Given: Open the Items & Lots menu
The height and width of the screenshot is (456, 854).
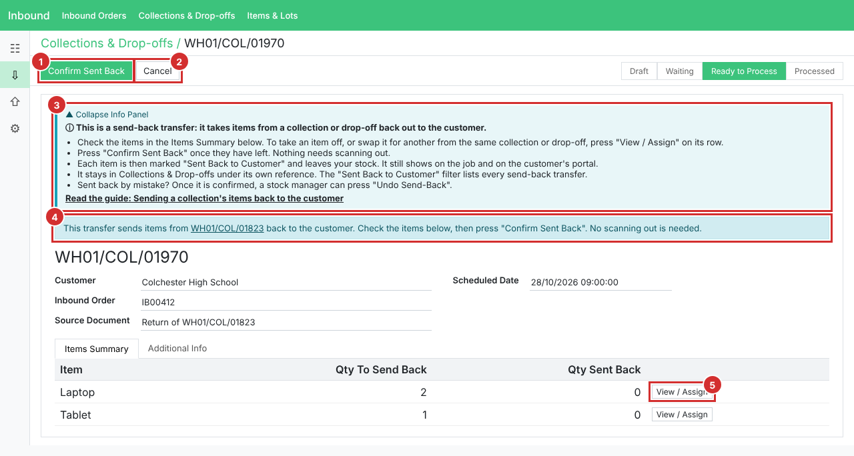Looking at the screenshot, I should click(272, 15).
